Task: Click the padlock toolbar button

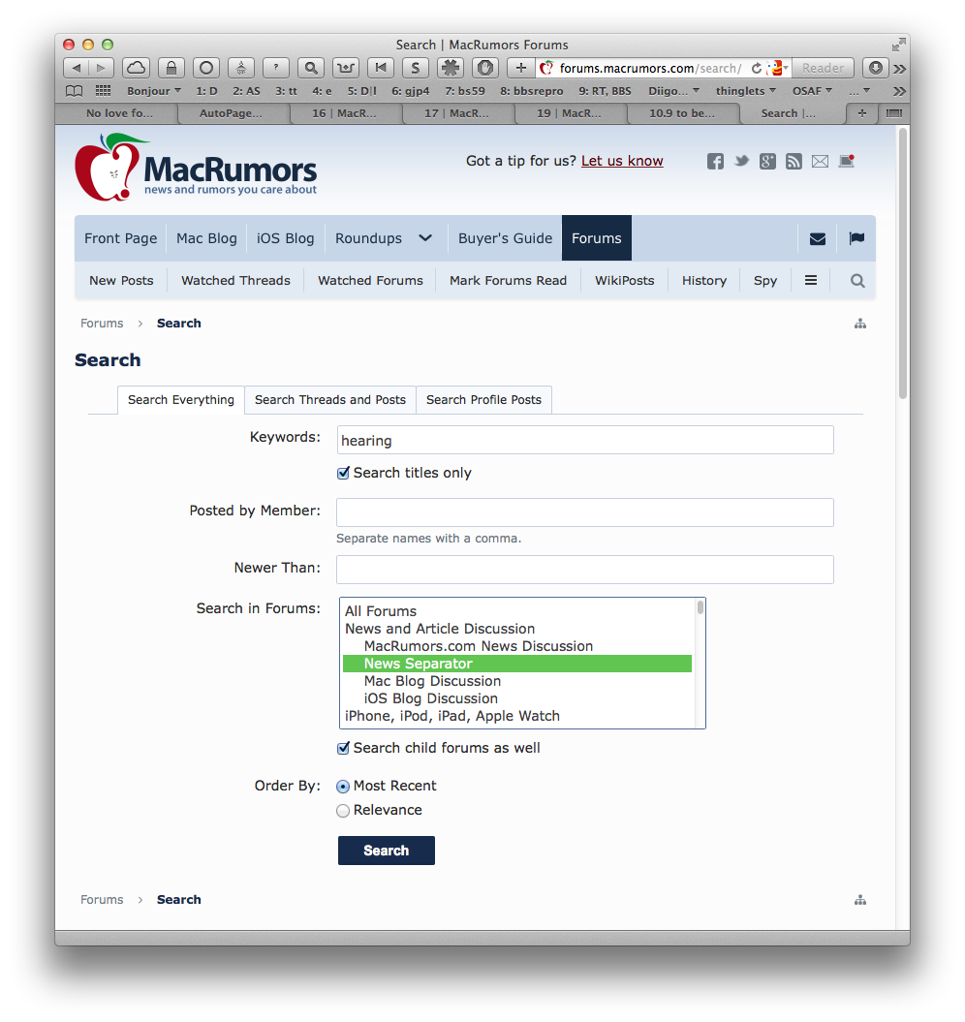Action: (171, 68)
